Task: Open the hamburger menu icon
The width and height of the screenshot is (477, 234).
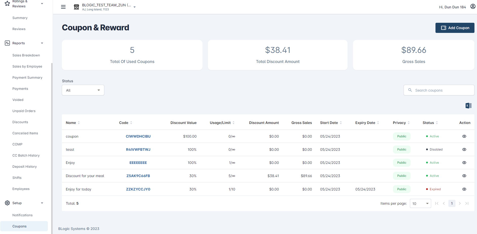Action: (63, 7)
